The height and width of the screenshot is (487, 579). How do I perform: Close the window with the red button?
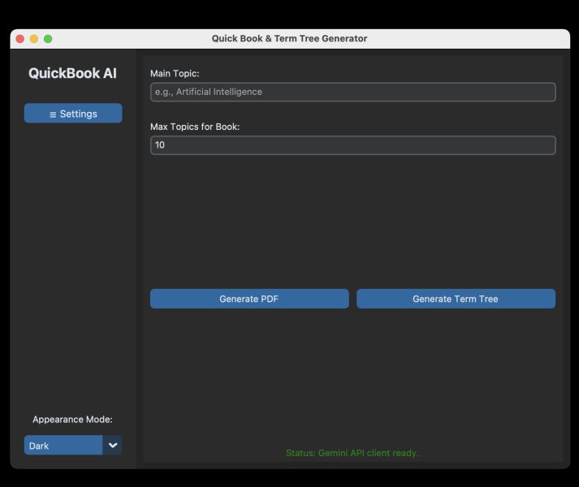[20, 39]
